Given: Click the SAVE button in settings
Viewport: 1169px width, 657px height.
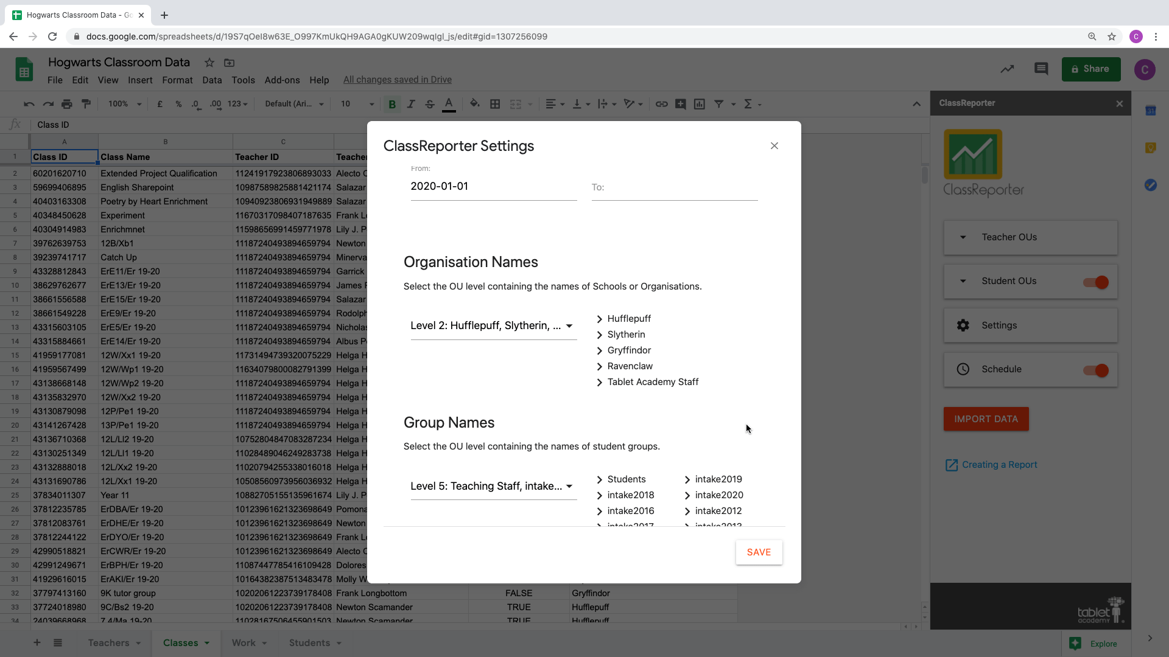Looking at the screenshot, I should [x=759, y=552].
